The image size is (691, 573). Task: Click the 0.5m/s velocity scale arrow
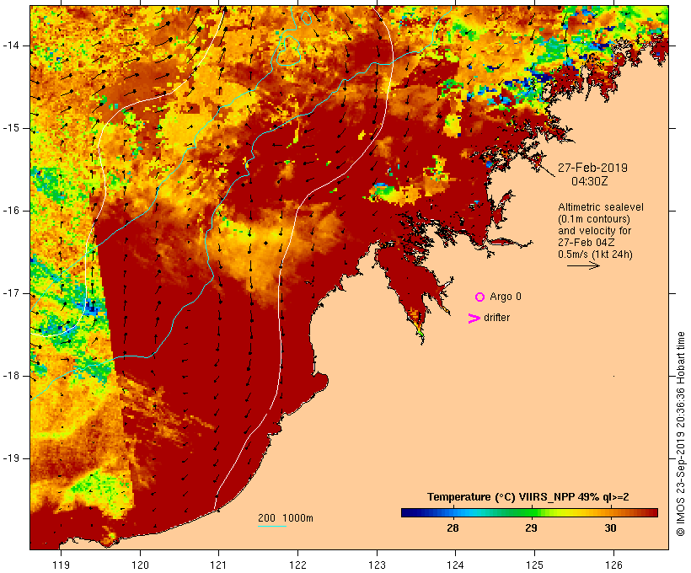point(583,265)
